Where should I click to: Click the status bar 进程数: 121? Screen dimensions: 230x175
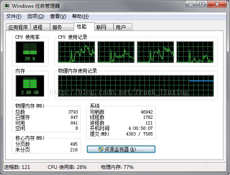pos(17,167)
